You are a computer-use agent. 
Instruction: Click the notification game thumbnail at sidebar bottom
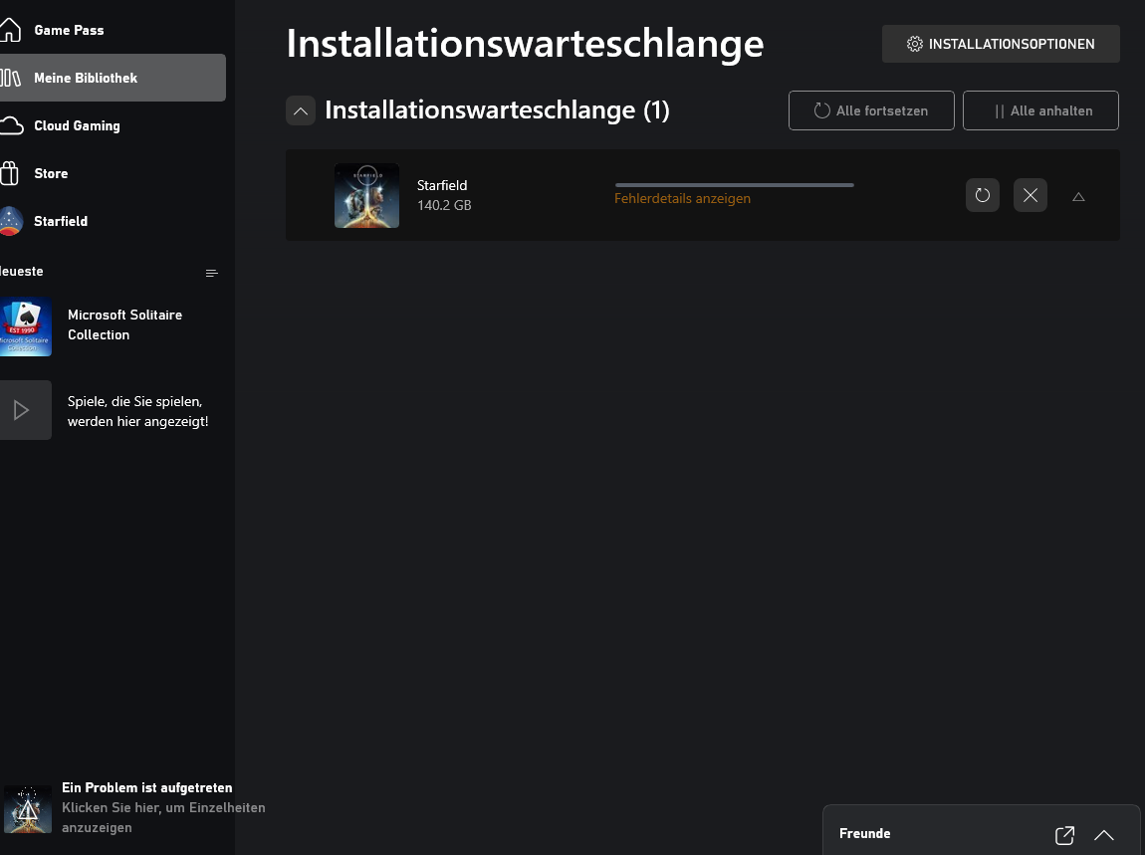(28, 809)
